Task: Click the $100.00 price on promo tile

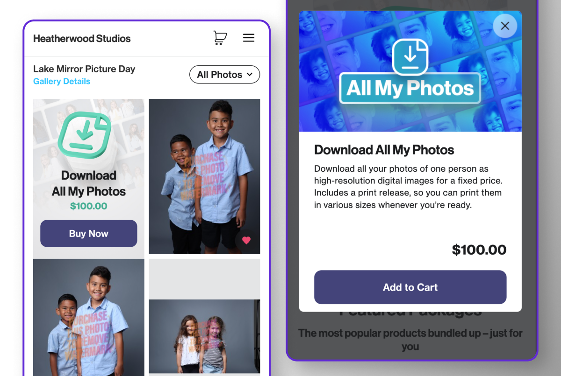Action: click(89, 206)
